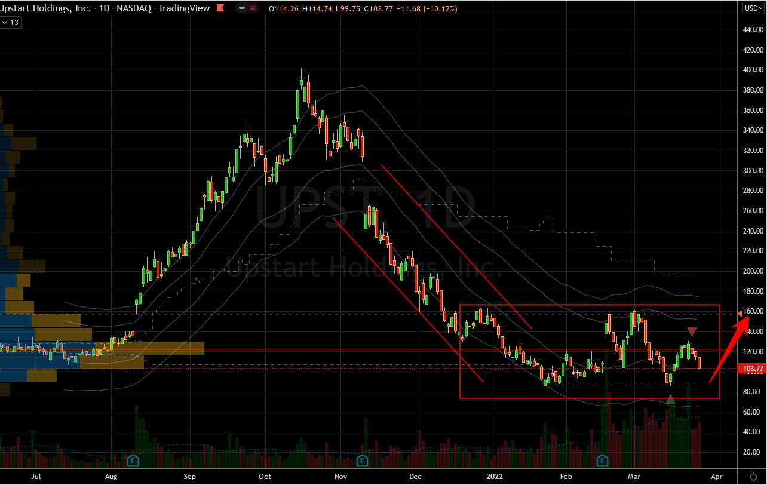Click the 320.00 price axis label
Screen dimensions: 767x485
coord(752,150)
